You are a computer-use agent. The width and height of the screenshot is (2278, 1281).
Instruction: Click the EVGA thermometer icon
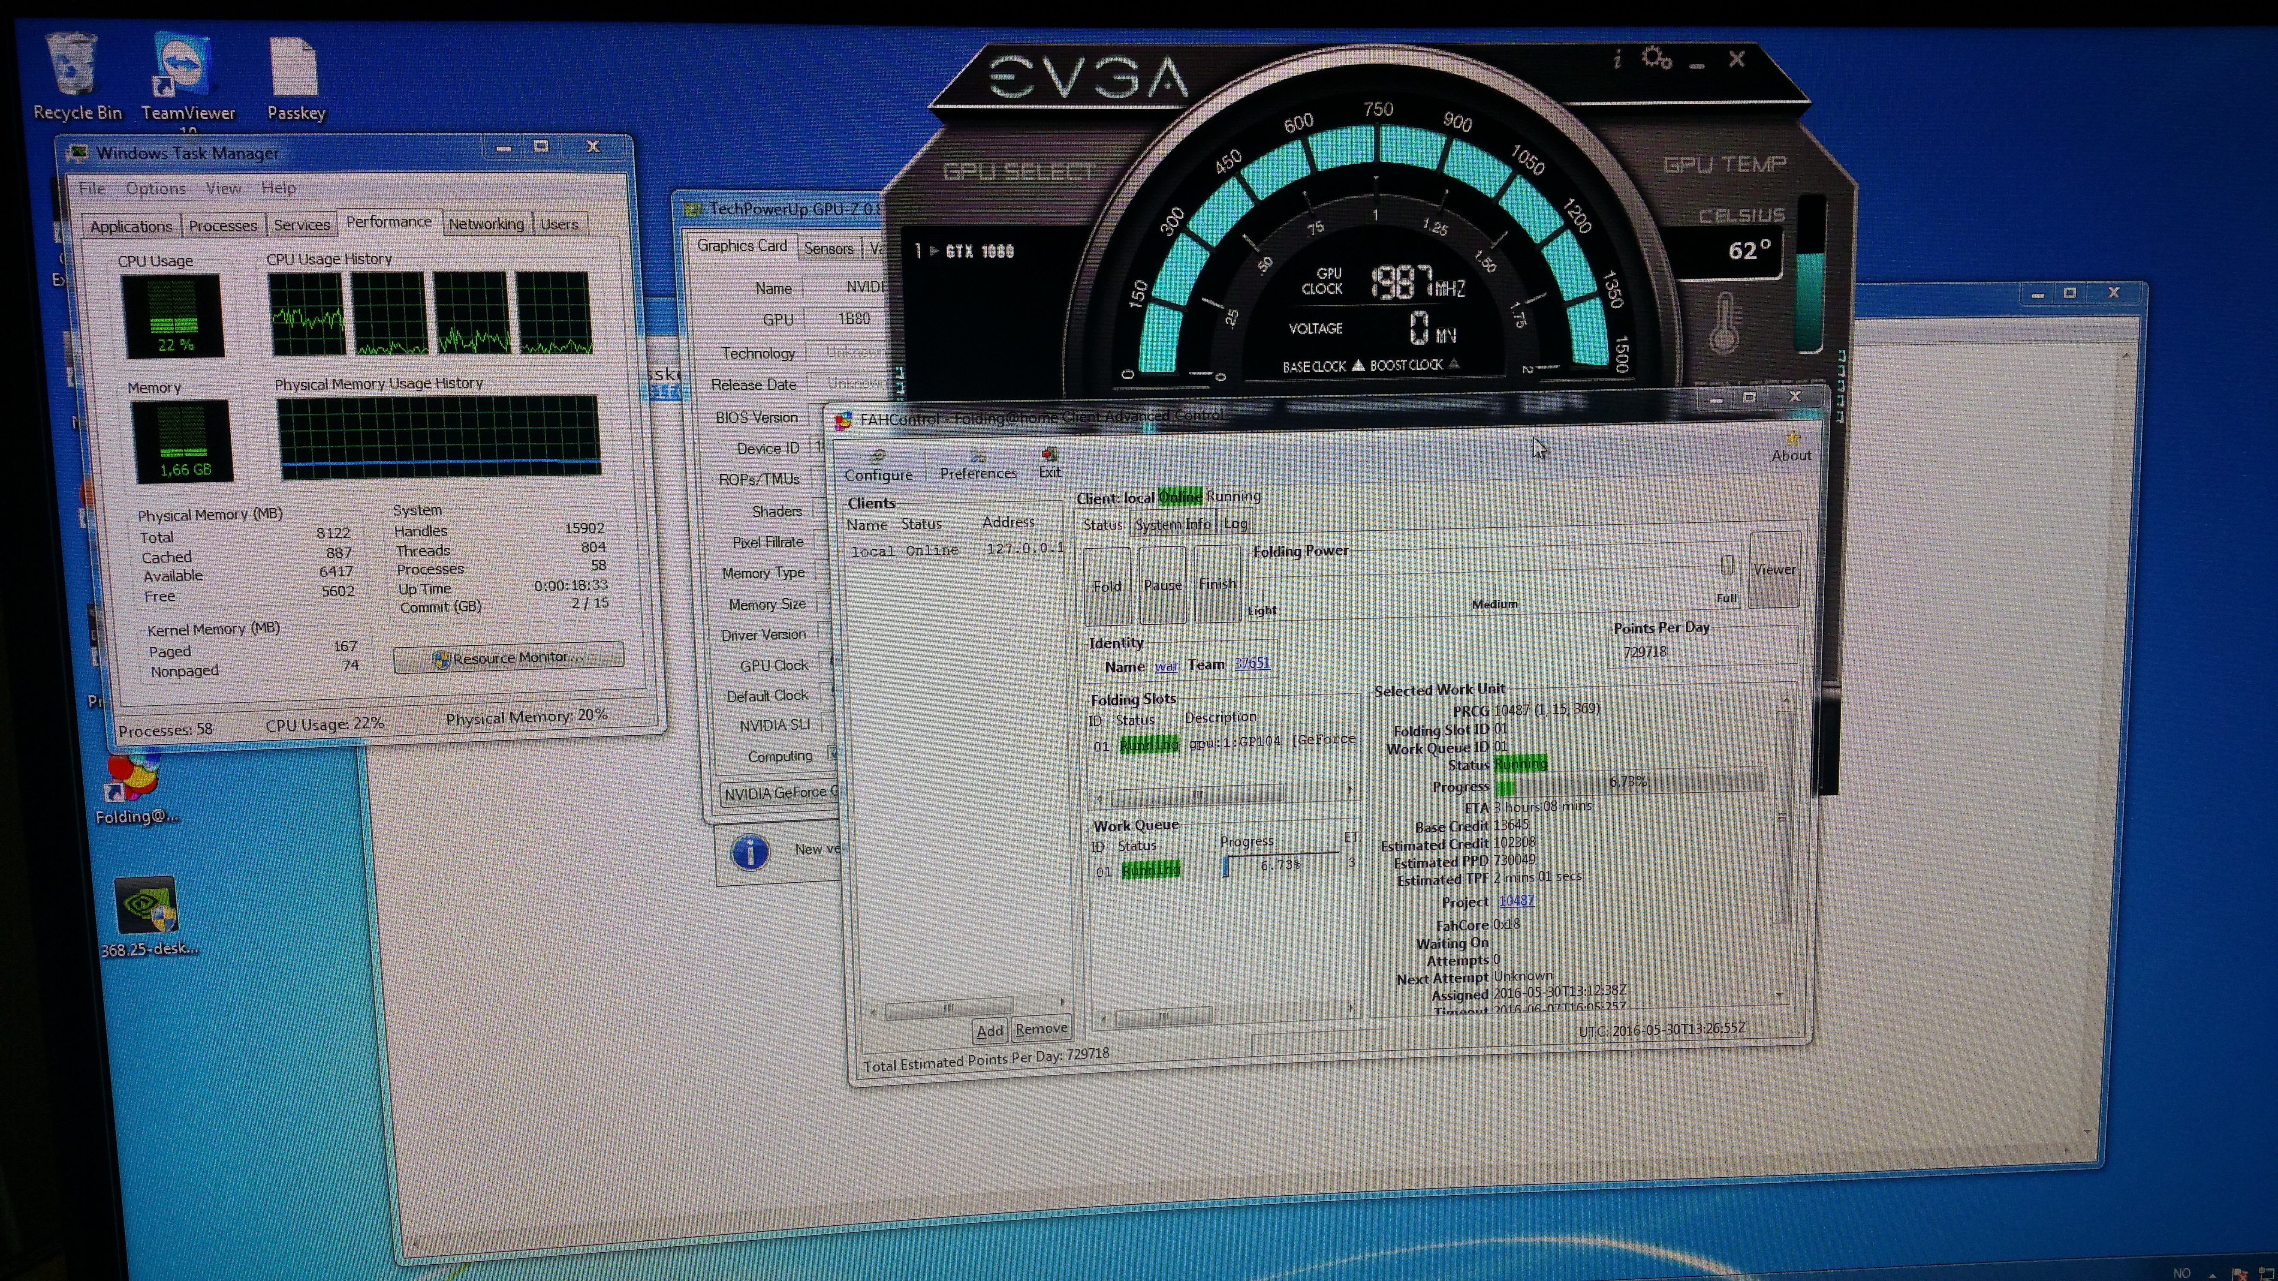[x=1724, y=323]
